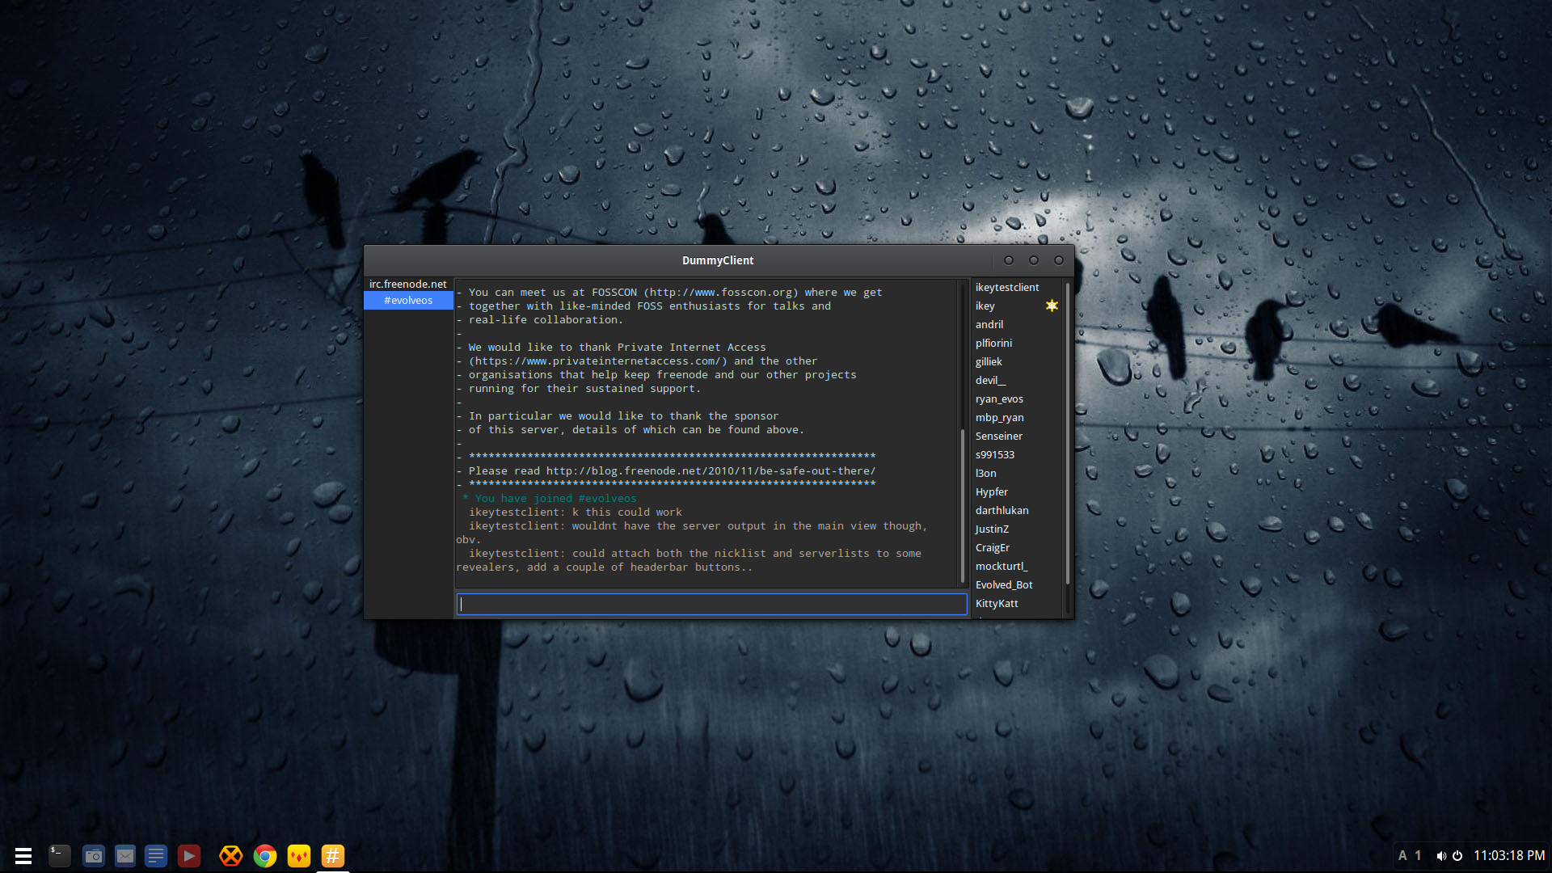The height and width of the screenshot is (873, 1552).
Task: Click the chat log vertical scrollbar
Action: (x=962, y=505)
